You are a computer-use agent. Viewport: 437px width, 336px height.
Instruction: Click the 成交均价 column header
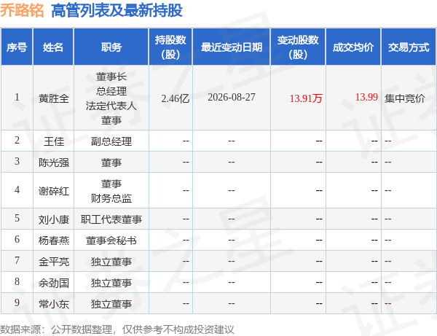click(353, 47)
